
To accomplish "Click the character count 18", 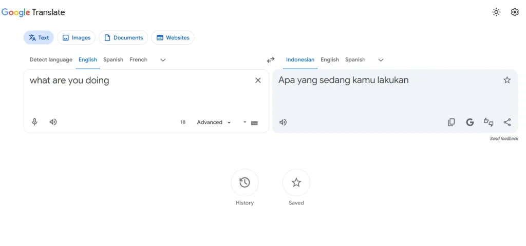I will point(183,122).
